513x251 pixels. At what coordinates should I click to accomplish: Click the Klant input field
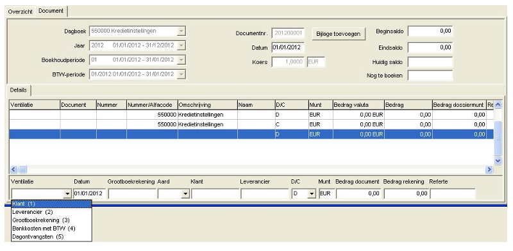(x=215, y=193)
